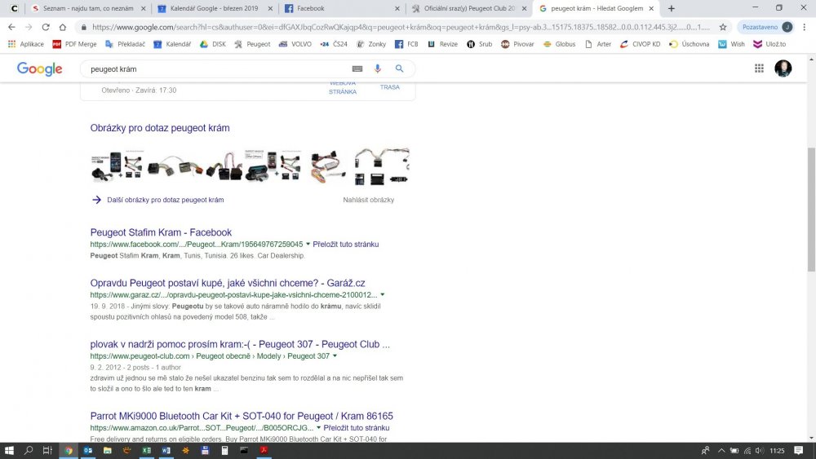Open Windows Start menu

coord(9,450)
